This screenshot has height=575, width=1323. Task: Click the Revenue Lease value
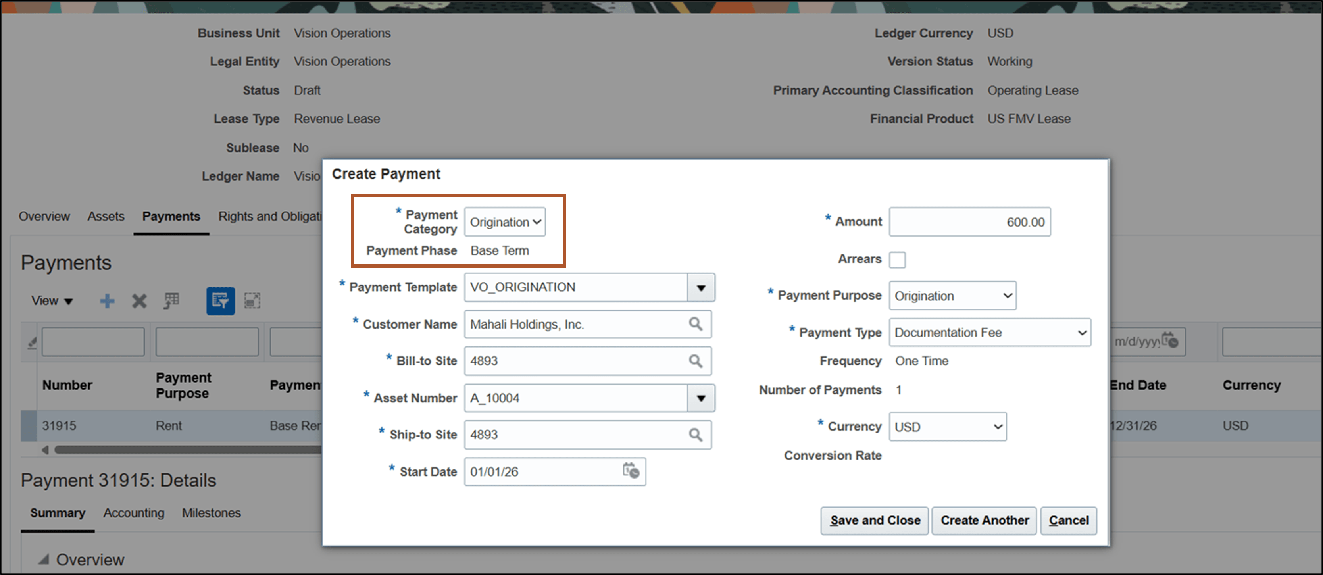[x=337, y=119]
